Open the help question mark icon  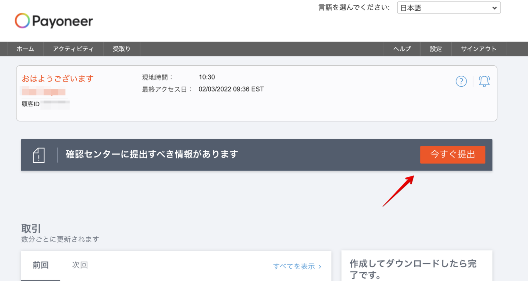tap(461, 82)
